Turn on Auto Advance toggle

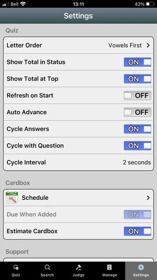(137, 112)
